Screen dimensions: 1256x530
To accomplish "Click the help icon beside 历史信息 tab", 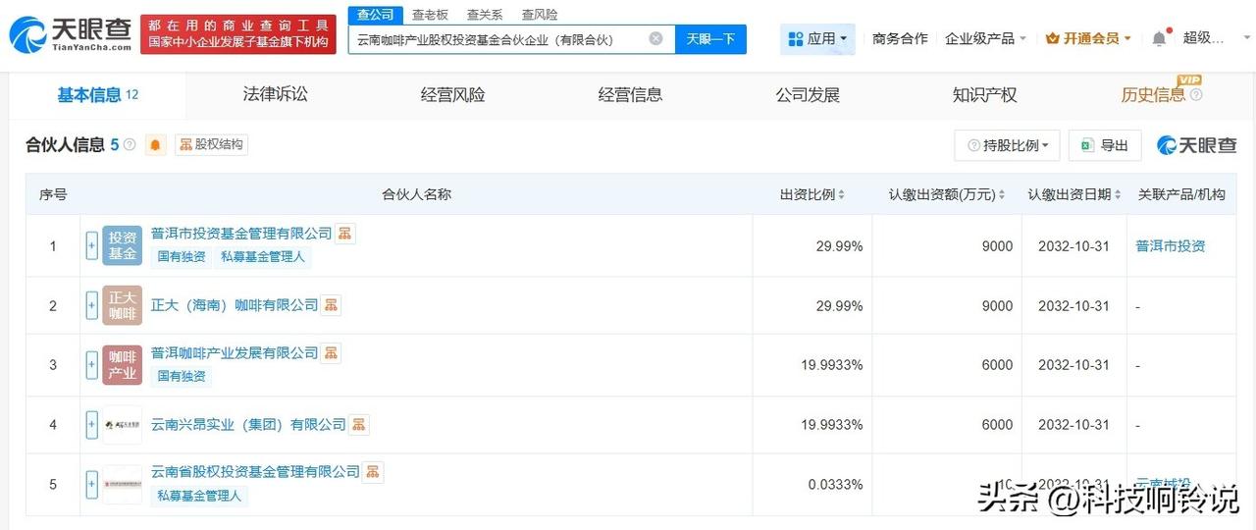I will tap(1196, 95).
